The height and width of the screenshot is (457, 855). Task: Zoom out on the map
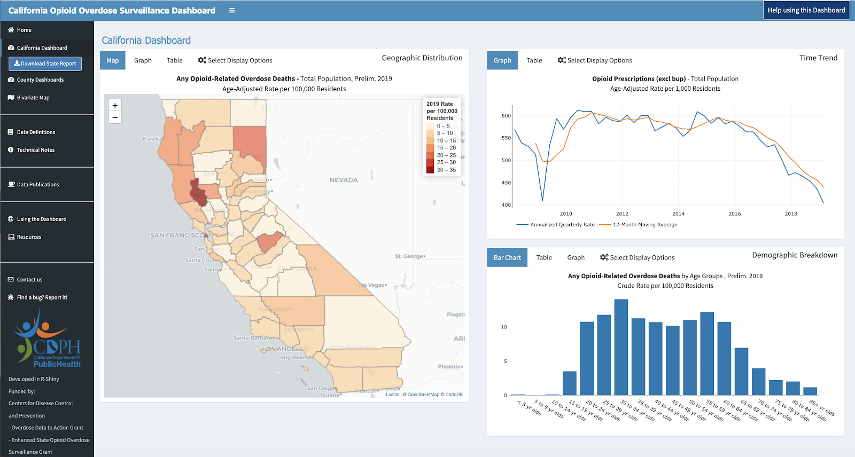115,117
